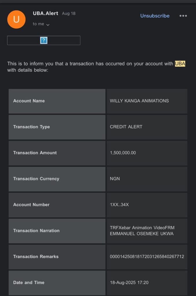Click the CREDIT ALERT transaction type

coord(126,127)
